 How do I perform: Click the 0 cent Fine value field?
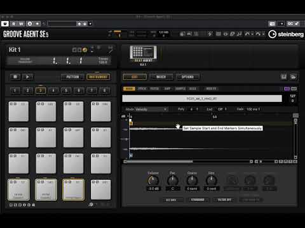point(212,189)
